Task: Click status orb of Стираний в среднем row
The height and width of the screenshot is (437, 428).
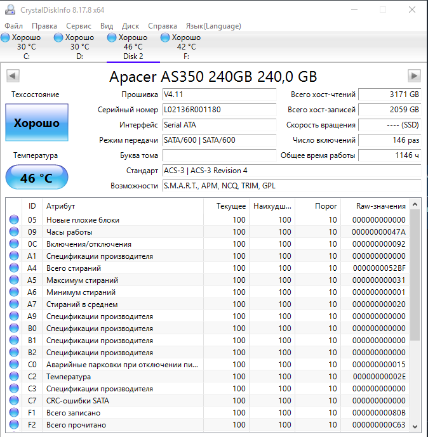Action: (x=14, y=304)
